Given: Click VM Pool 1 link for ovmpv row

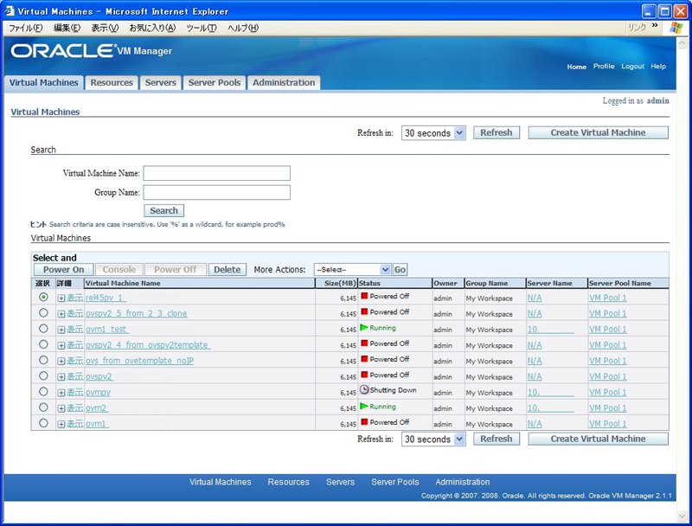Looking at the screenshot, I should pyautogui.click(x=608, y=392).
